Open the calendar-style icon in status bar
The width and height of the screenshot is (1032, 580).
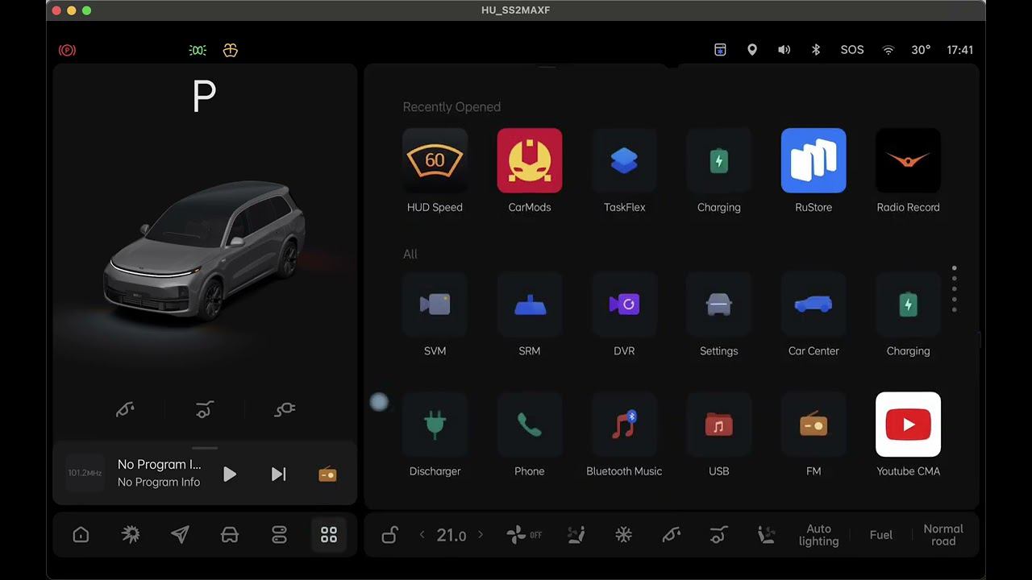pos(720,50)
